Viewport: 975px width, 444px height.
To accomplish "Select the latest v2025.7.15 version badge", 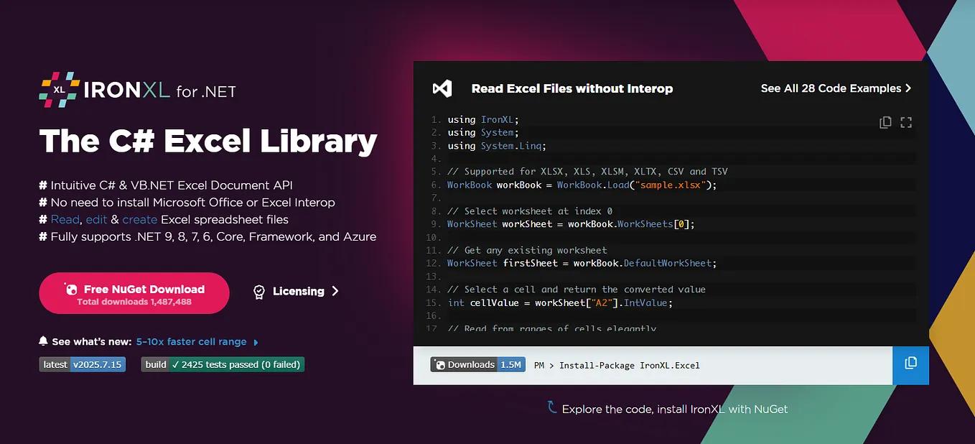I will coord(82,364).
